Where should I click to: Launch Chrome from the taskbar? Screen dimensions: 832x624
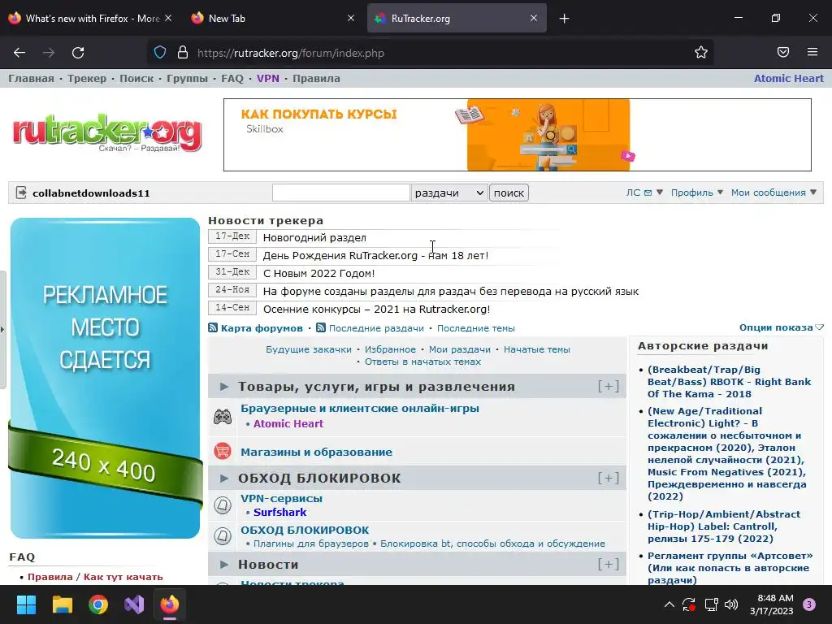(98, 604)
